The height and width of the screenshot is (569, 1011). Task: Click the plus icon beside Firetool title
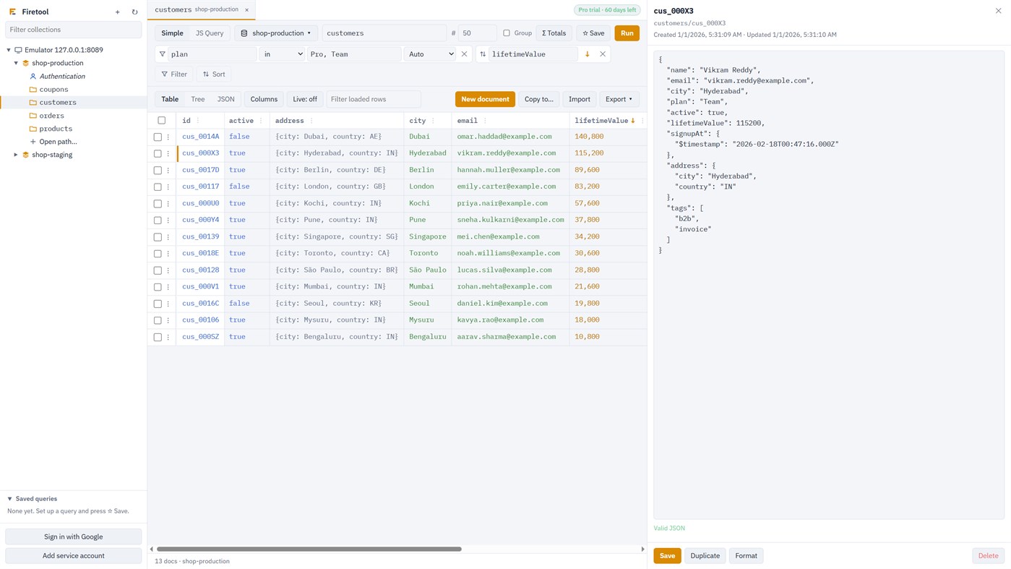[118, 12]
